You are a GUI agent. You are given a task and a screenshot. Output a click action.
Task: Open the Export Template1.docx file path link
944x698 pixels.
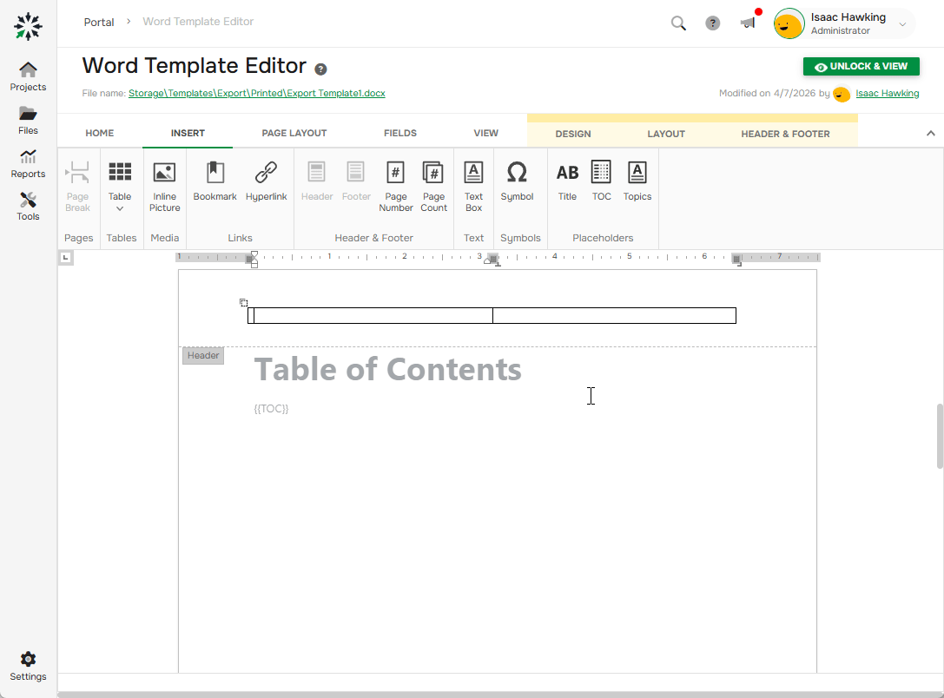coord(256,93)
